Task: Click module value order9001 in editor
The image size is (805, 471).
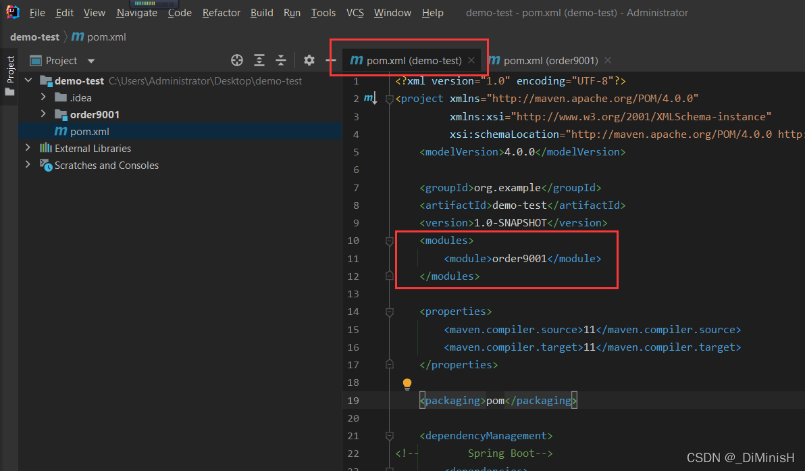Action: click(x=519, y=258)
